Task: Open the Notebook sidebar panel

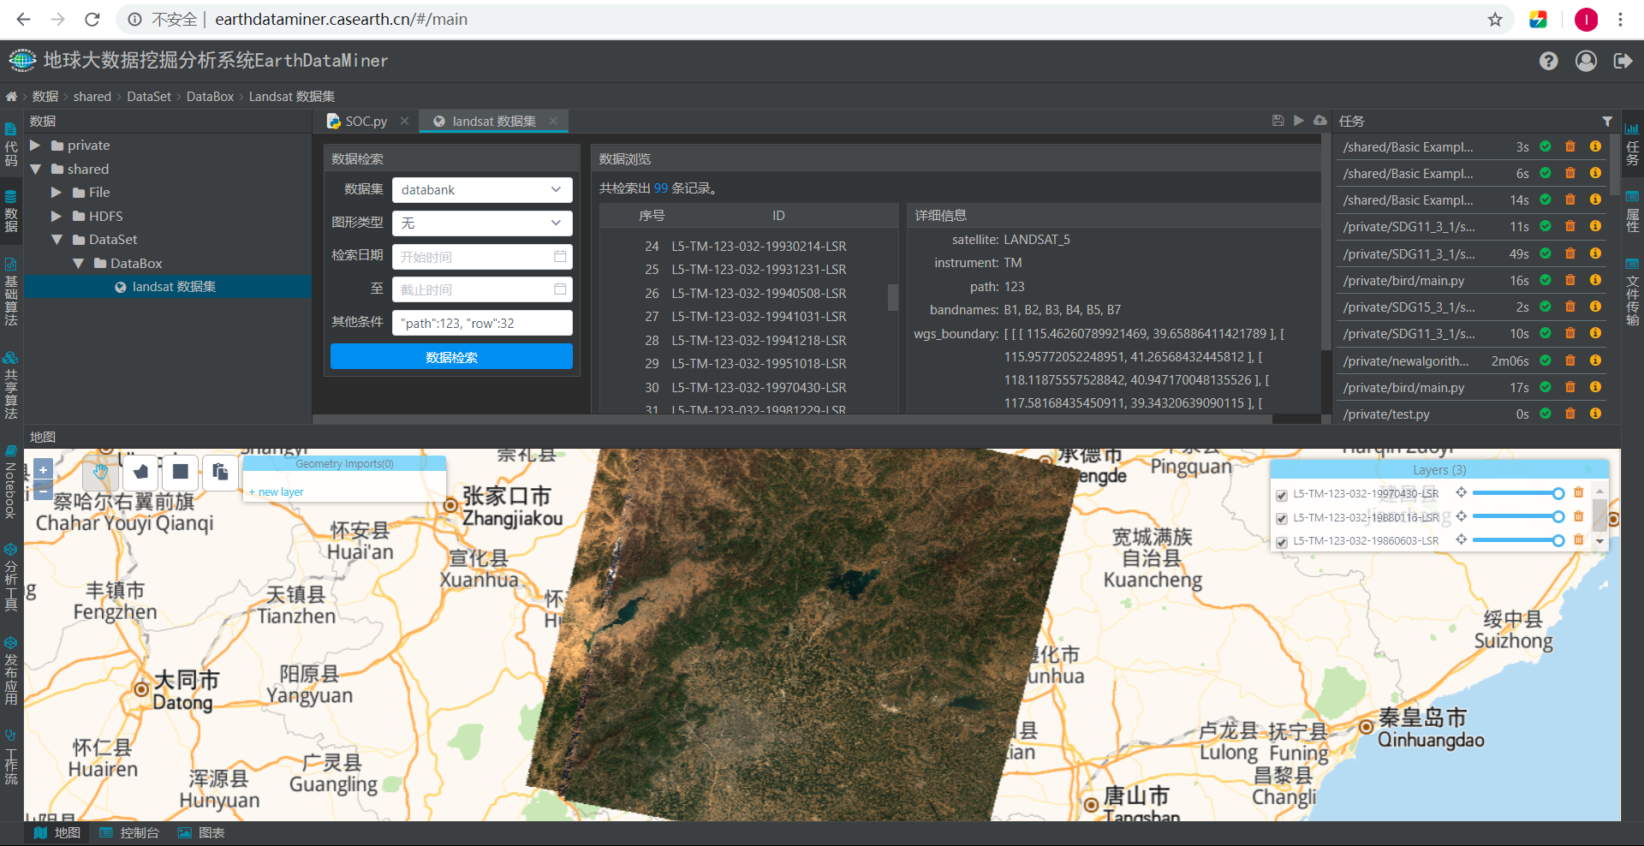Action: pyautogui.click(x=11, y=481)
